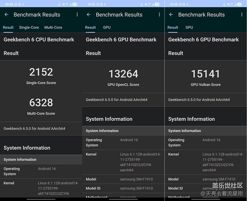Select Result tab on the Vulkan results screen

pyautogui.click(x=173, y=28)
